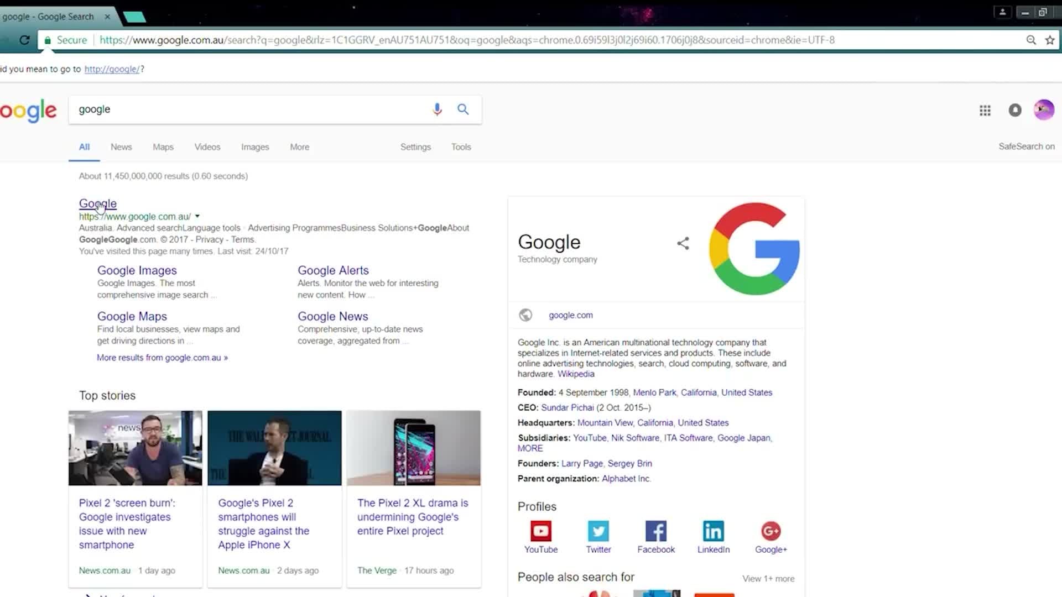Open the Mountain View headquarters link
The width and height of the screenshot is (1062, 597).
point(605,423)
